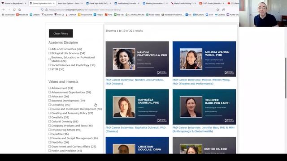Viewport: 287px width, 161px height.
Task: Open the Pexels Videos bookmark
Action: tap(153, 15)
